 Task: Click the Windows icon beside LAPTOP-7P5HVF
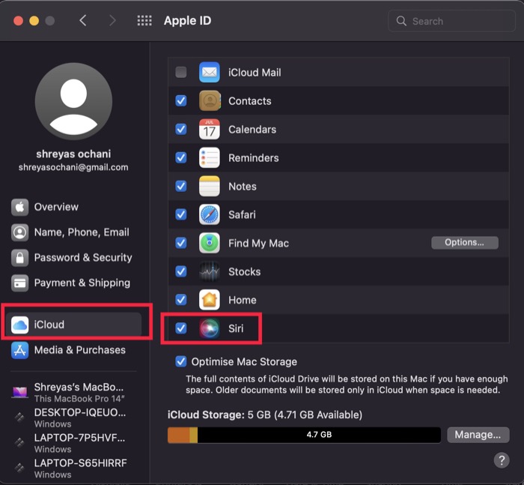[x=19, y=442]
